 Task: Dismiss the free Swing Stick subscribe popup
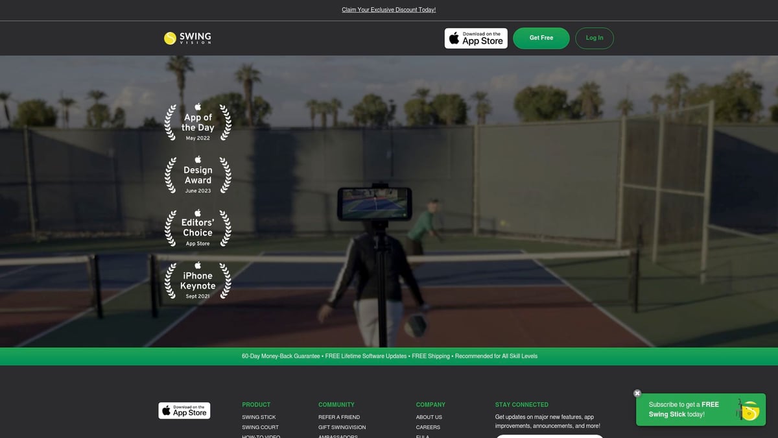click(637, 393)
